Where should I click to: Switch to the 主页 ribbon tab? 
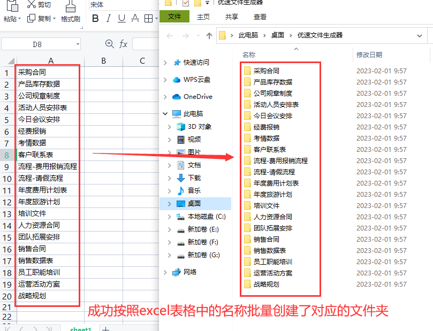(203, 17)
